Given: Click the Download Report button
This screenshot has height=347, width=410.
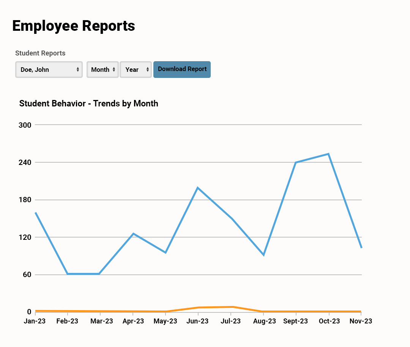Looking at the screenshot, I should [x=182, y=69].
